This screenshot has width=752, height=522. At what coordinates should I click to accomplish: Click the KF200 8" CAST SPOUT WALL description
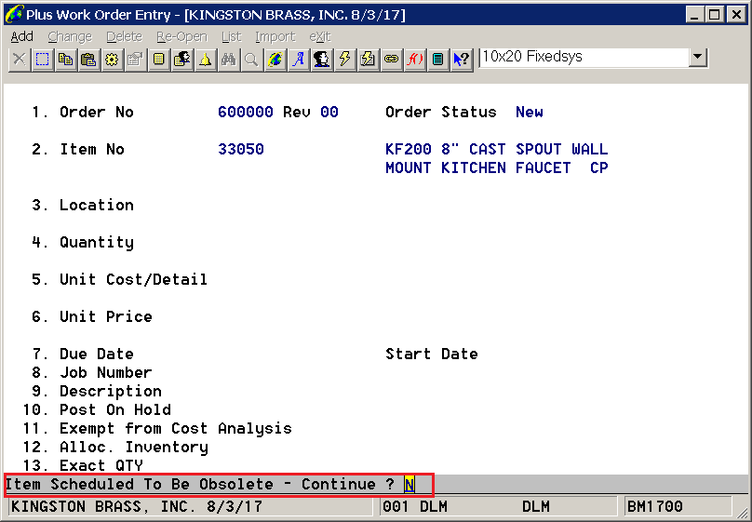pos(496,149)
